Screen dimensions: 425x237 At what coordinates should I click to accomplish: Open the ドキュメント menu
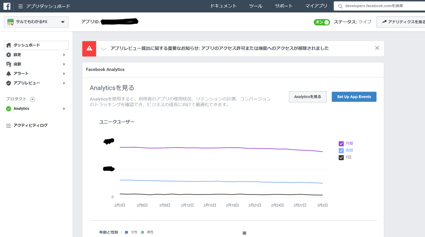224,6
